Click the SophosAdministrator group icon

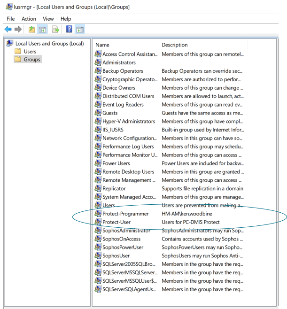click(98, 231)
